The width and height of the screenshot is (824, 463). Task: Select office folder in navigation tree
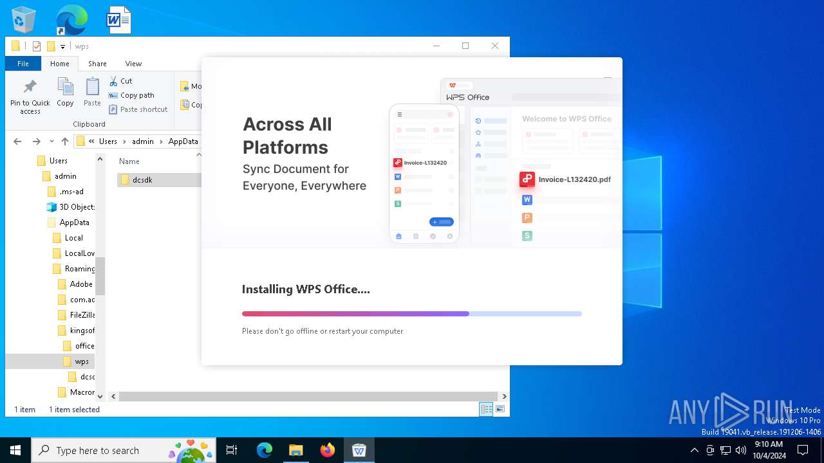(84, 346)
